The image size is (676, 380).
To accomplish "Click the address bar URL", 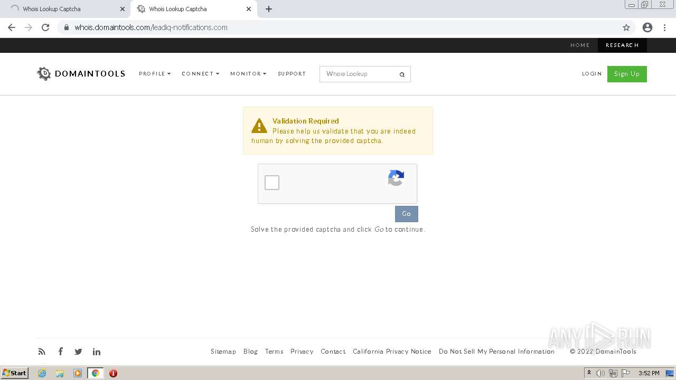I will tap(151, 27).
